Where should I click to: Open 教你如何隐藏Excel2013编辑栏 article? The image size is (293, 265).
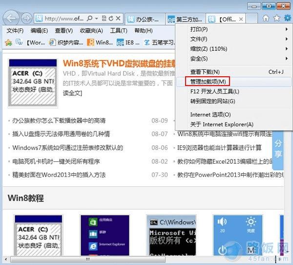coord(225,161)
